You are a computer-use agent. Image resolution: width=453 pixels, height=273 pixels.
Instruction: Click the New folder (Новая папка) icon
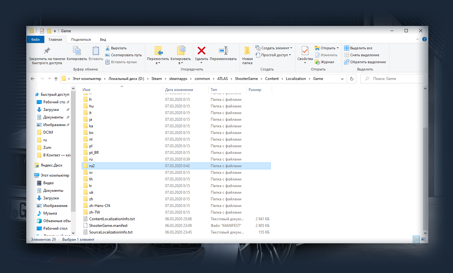pos(247,51)
